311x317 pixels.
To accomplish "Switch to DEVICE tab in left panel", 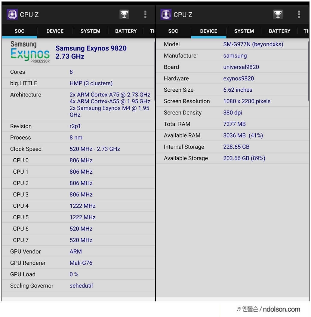I will click(x=55, y=31).
